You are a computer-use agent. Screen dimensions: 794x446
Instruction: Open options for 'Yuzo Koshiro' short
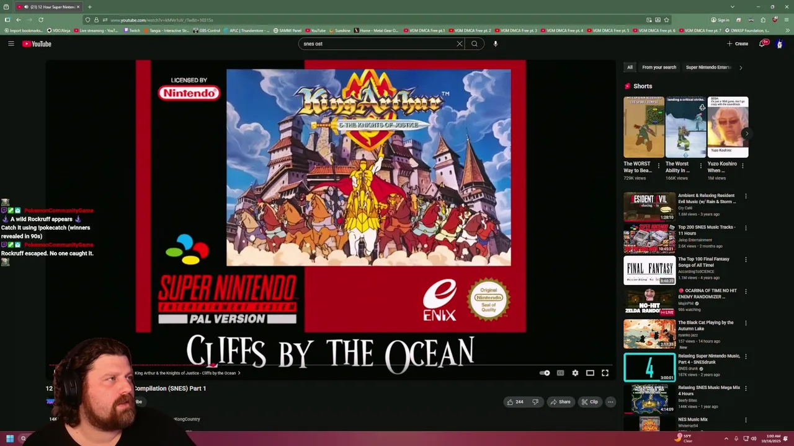(743, 165)
